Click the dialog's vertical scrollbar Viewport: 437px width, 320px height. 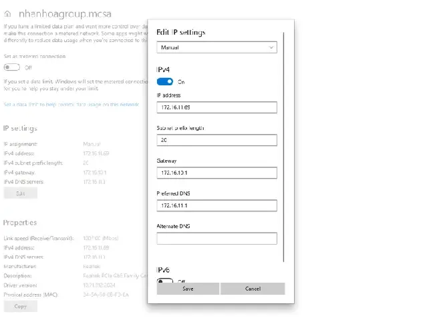(x=284, y=147)
